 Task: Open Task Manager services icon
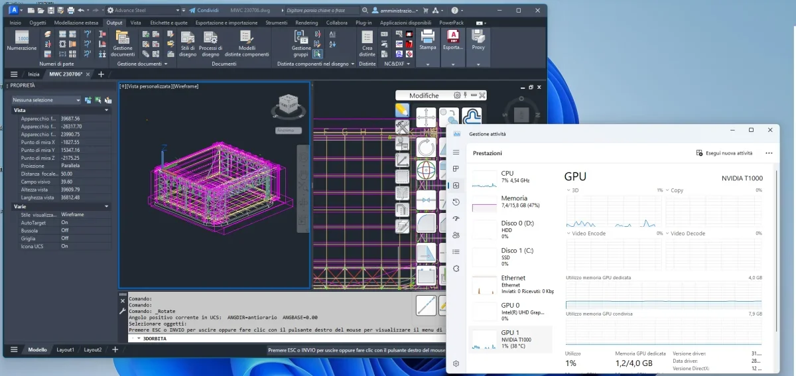456,269
